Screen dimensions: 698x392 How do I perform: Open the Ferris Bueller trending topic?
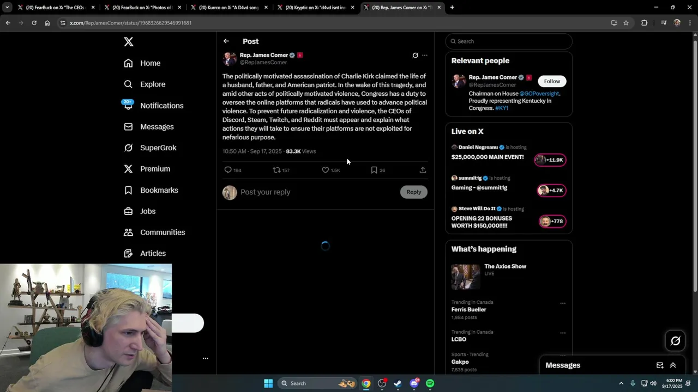click(x=468, y=310)
